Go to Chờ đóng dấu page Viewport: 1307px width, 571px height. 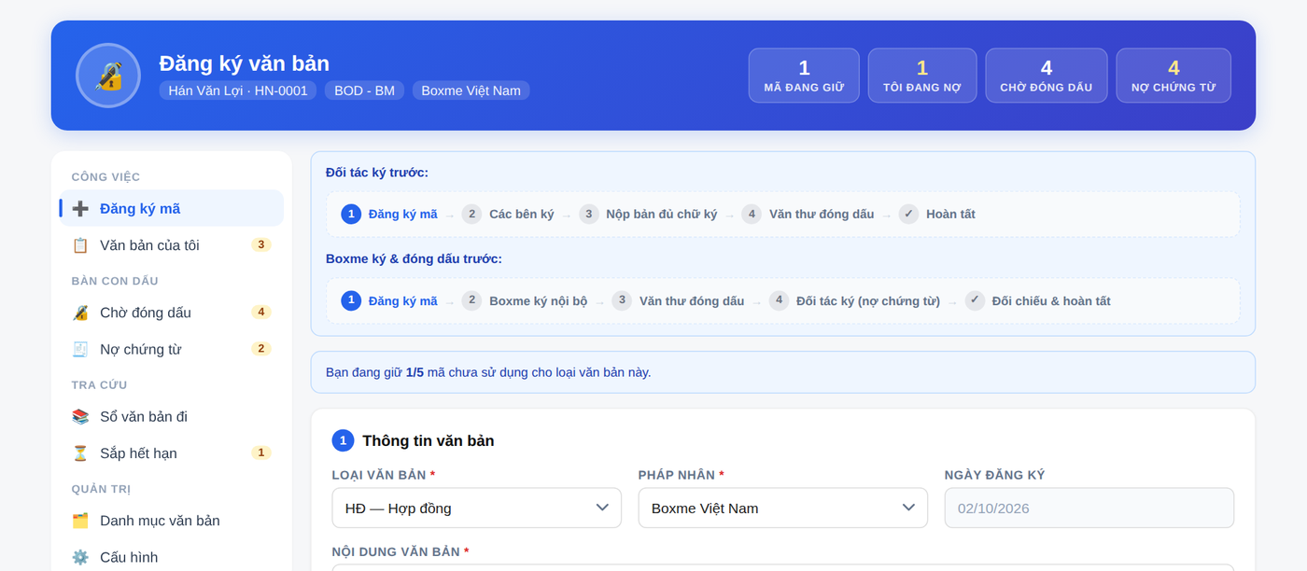(x=172, y=313)
